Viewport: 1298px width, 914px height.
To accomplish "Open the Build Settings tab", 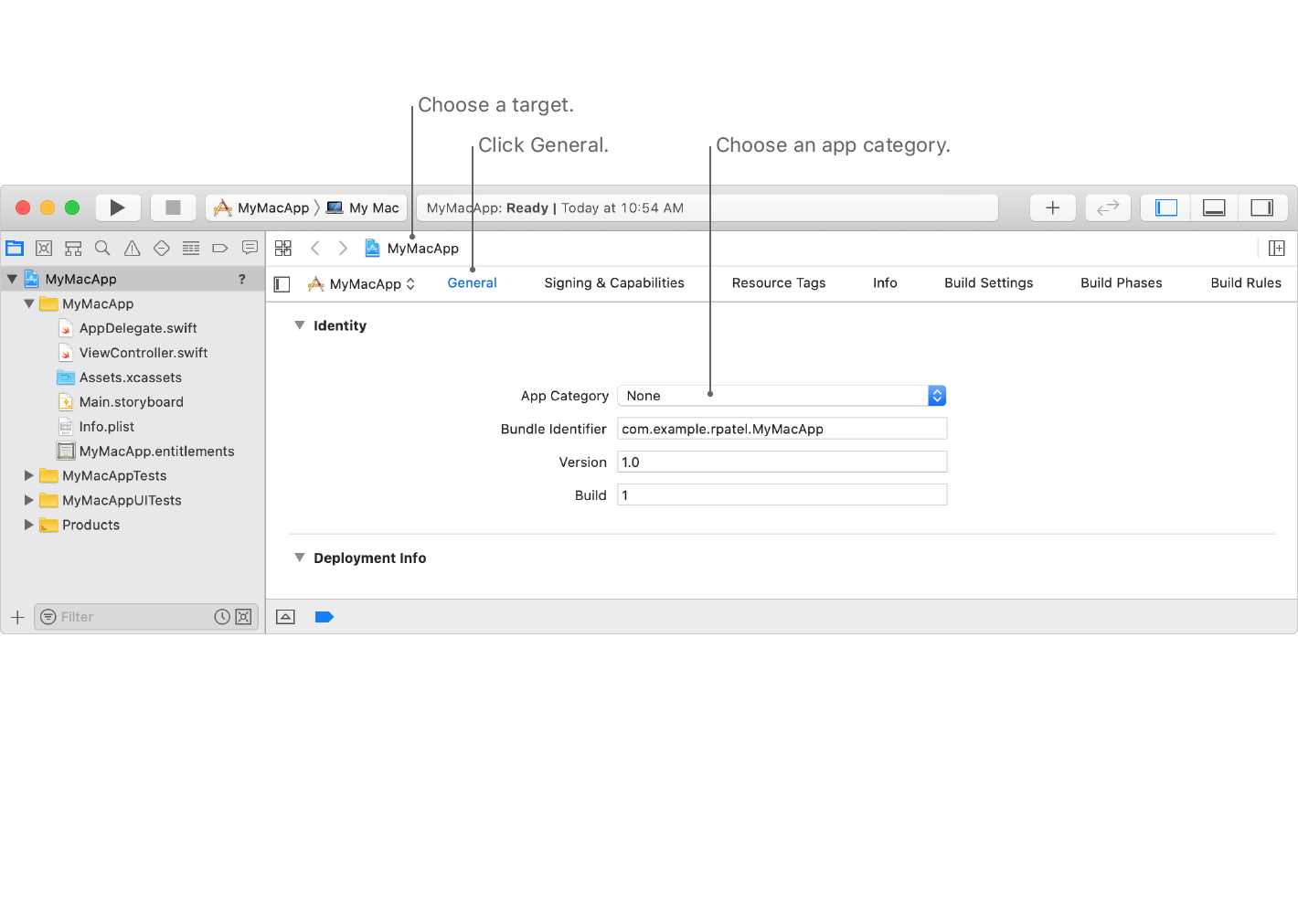I will pyautogui.click(x=988, y=283).
